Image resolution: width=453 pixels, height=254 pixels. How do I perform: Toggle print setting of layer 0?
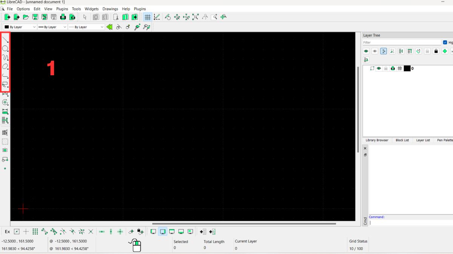393,68
